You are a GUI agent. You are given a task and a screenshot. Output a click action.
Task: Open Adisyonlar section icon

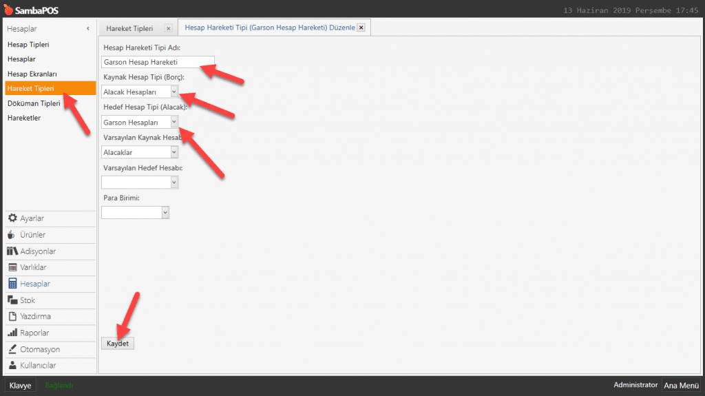click(x=12, y=251)
